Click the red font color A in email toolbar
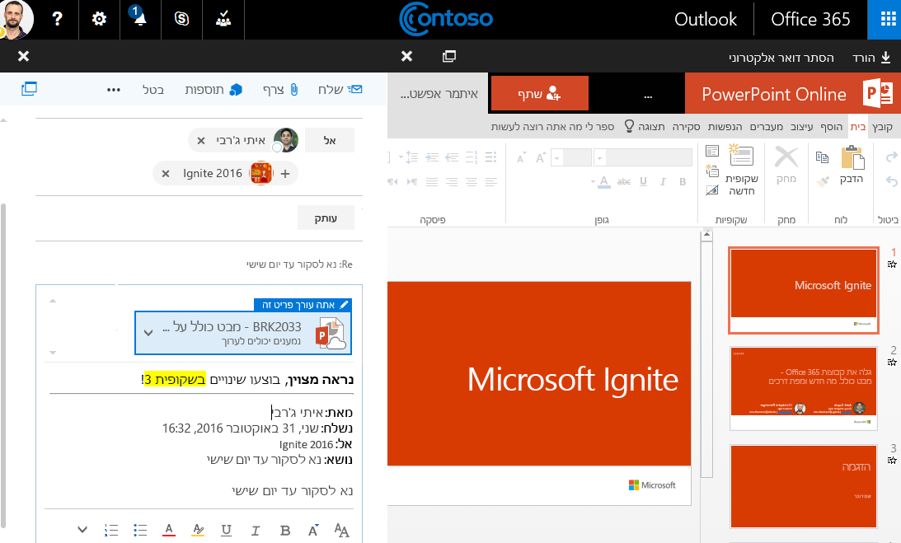901x543 pixels. pos(168,530)
